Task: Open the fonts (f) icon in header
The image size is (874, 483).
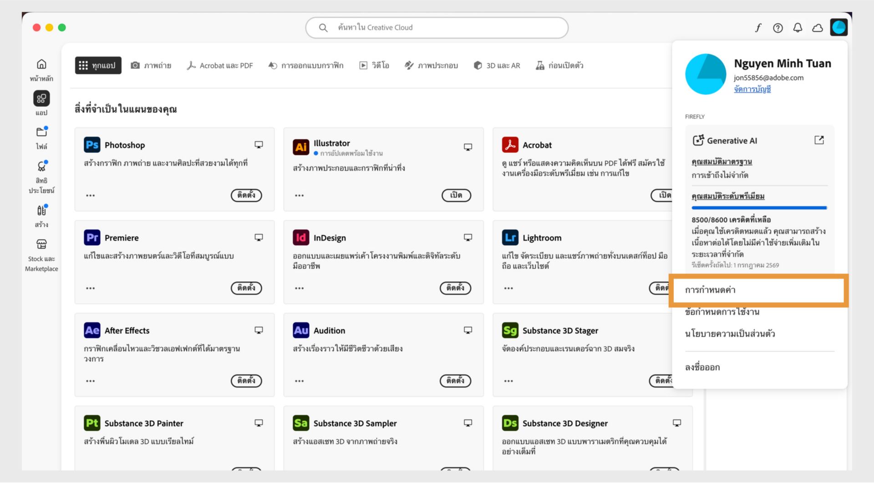Action: 758,28
